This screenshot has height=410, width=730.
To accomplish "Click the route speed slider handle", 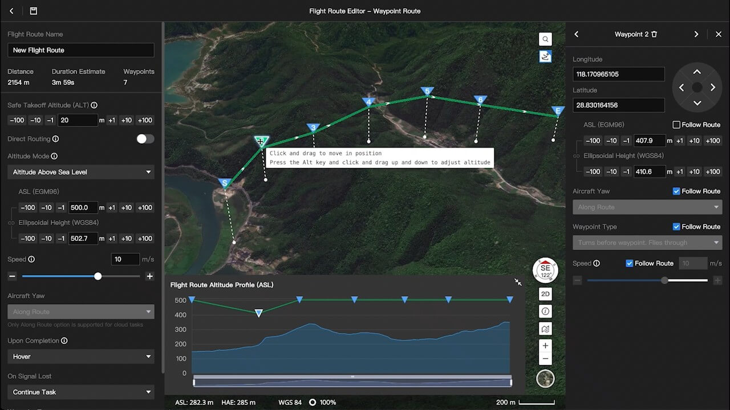I will (98, 276).
